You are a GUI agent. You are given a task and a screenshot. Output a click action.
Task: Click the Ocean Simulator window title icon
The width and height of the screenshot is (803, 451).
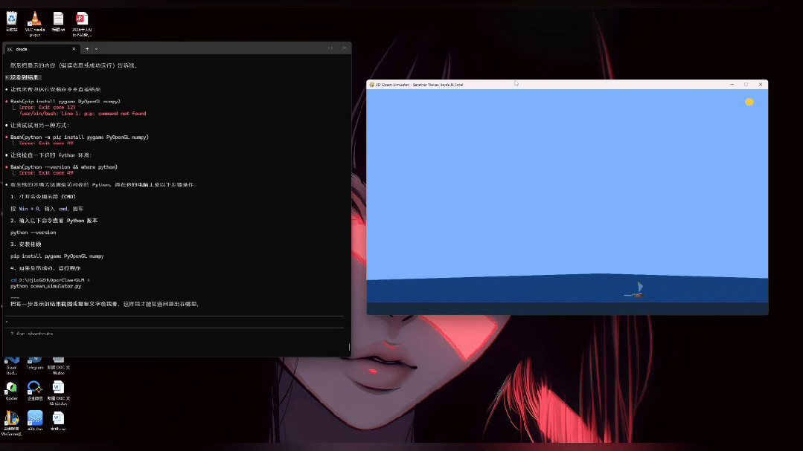click(372, 85)
